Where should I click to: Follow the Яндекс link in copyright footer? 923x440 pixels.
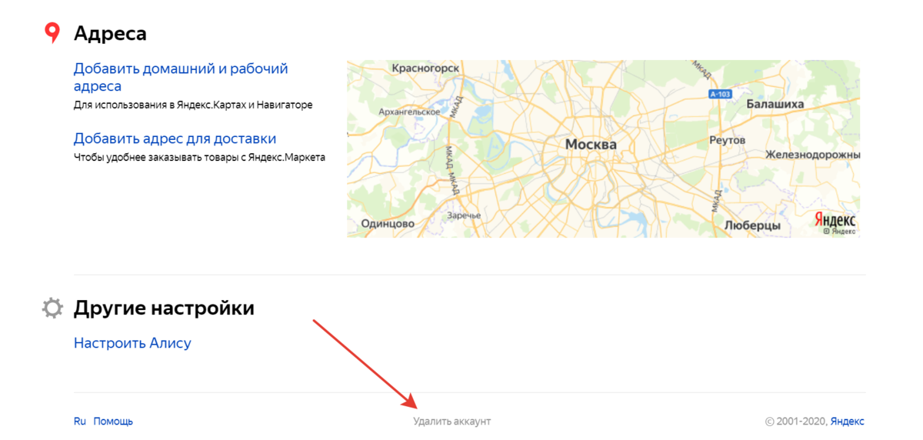[847, 422]
